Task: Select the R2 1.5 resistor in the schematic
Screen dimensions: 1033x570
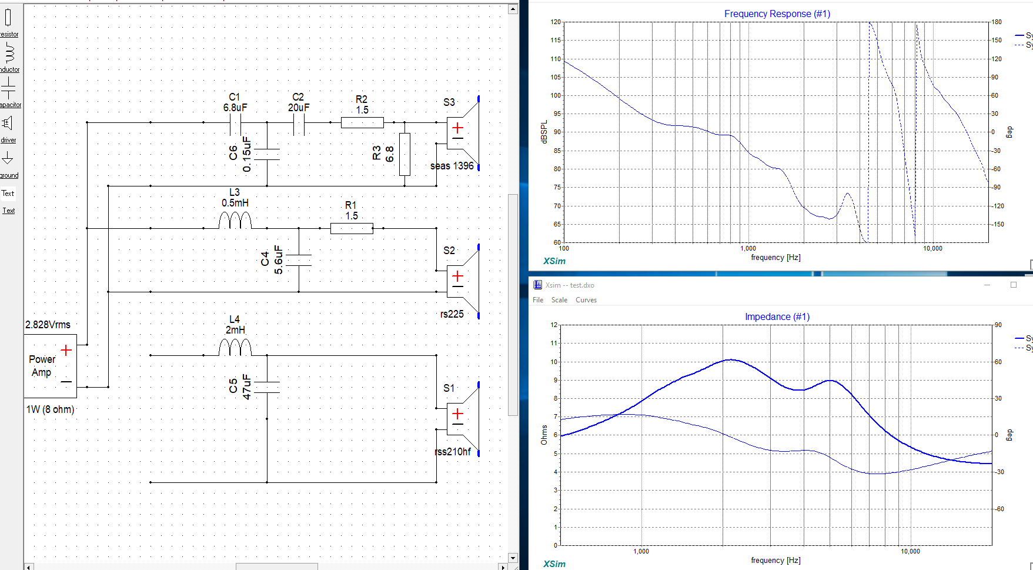Action: click(x=362, y=122)
